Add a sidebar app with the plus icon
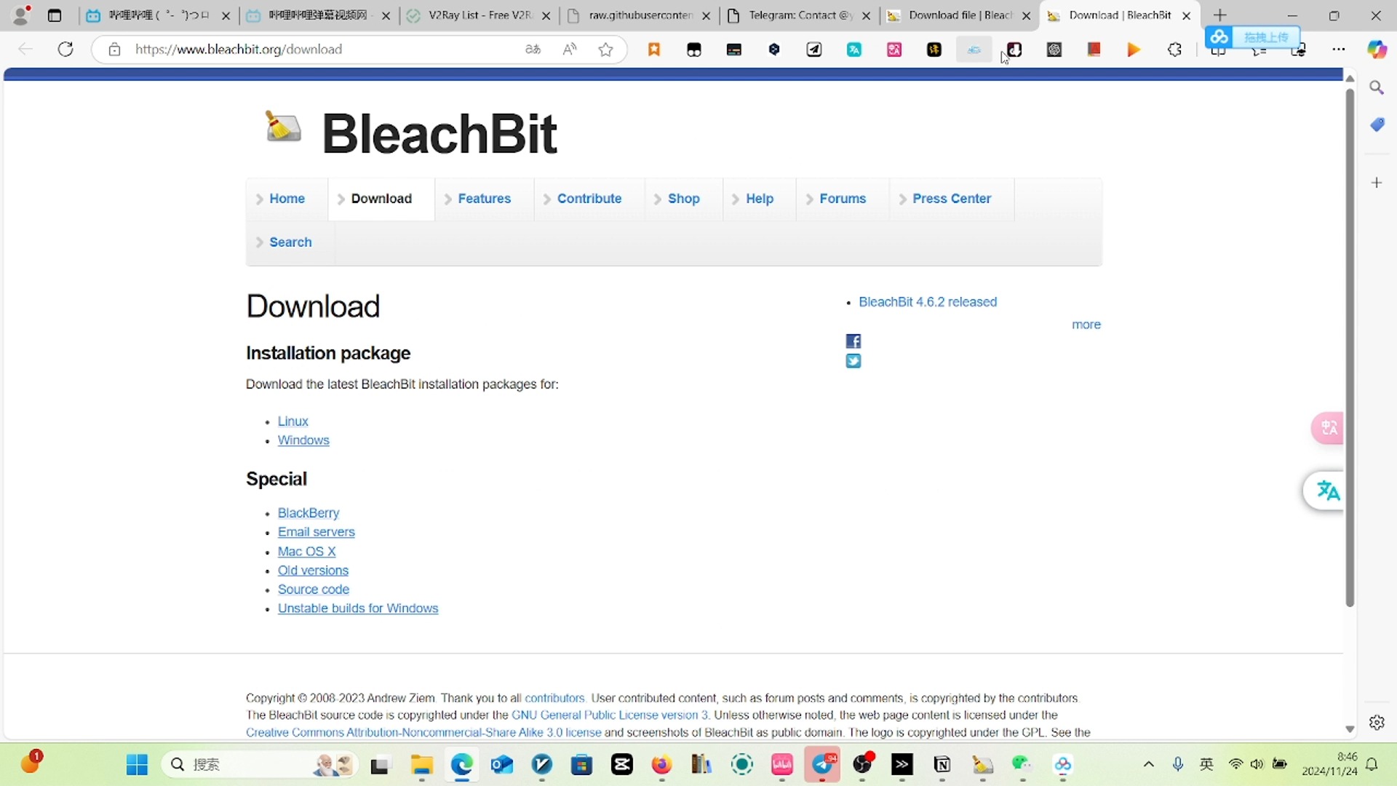Image resolution: width=1397 pixels, height=786 pixels. (x=1377, y=183)
